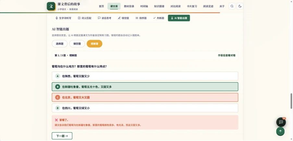Viewport: 293px width, 141px height.
Task: Click the back-to-top arrow button
Action: pyautogui.click(x=280, y=131)
